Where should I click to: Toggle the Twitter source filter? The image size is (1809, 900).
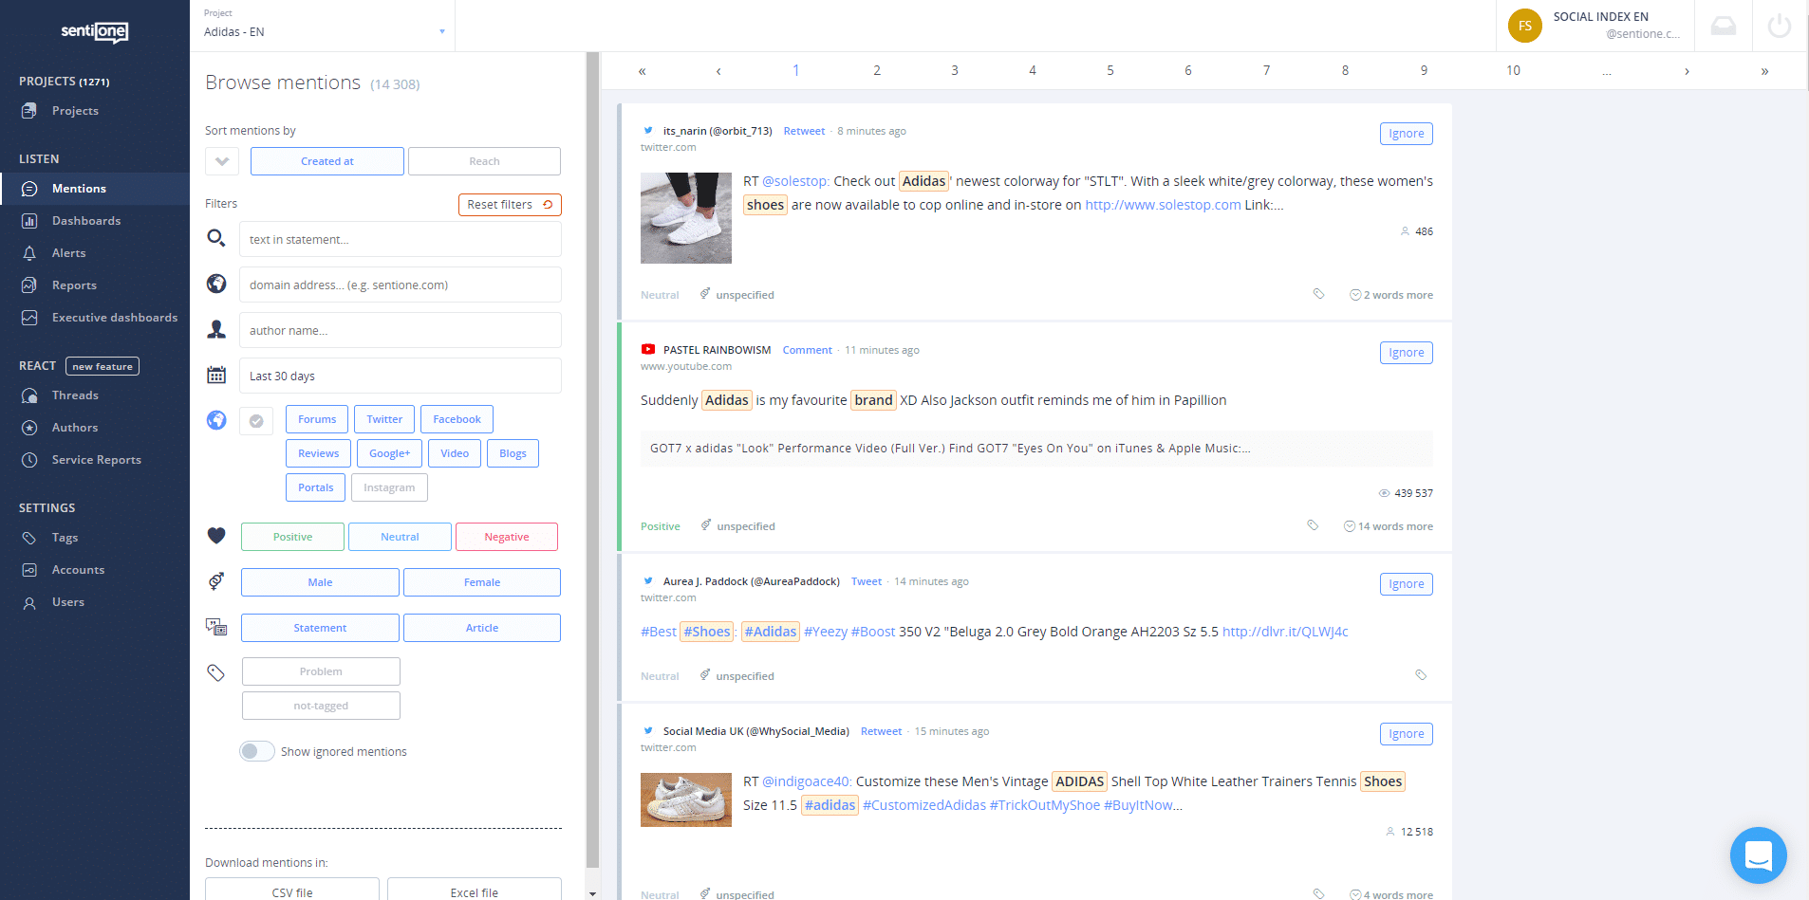(384, 419)
